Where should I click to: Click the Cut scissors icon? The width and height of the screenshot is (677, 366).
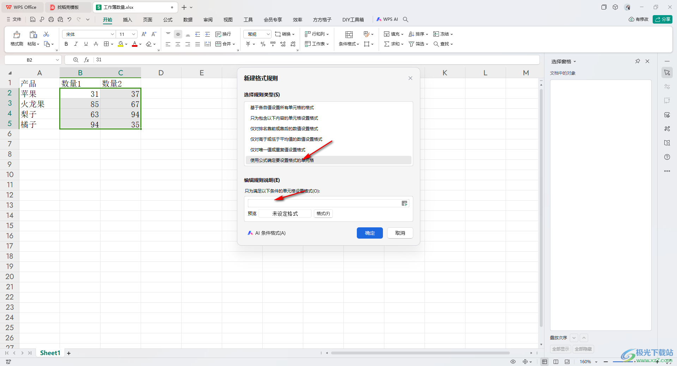pyautogui.click(x=46, y=34)
